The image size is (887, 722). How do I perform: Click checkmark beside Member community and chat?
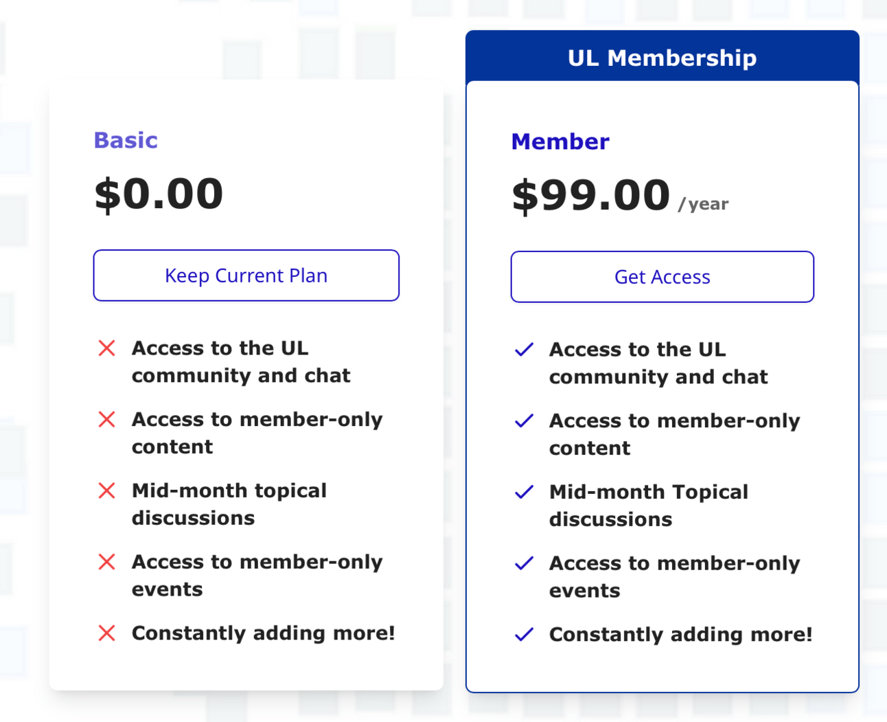point(524,350)
